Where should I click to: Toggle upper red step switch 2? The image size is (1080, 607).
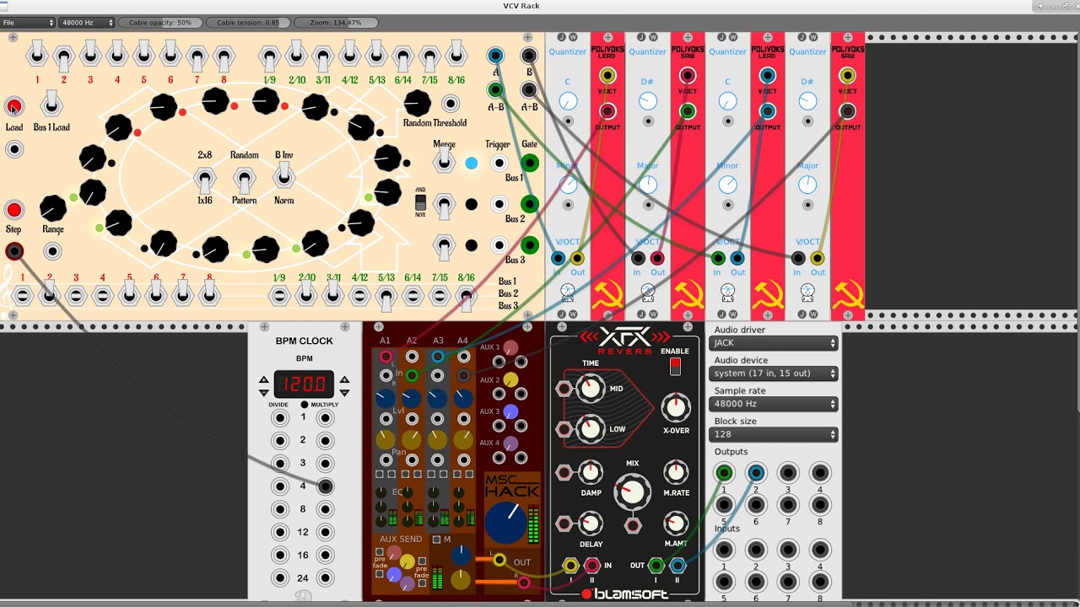click(x=63, y=58)
